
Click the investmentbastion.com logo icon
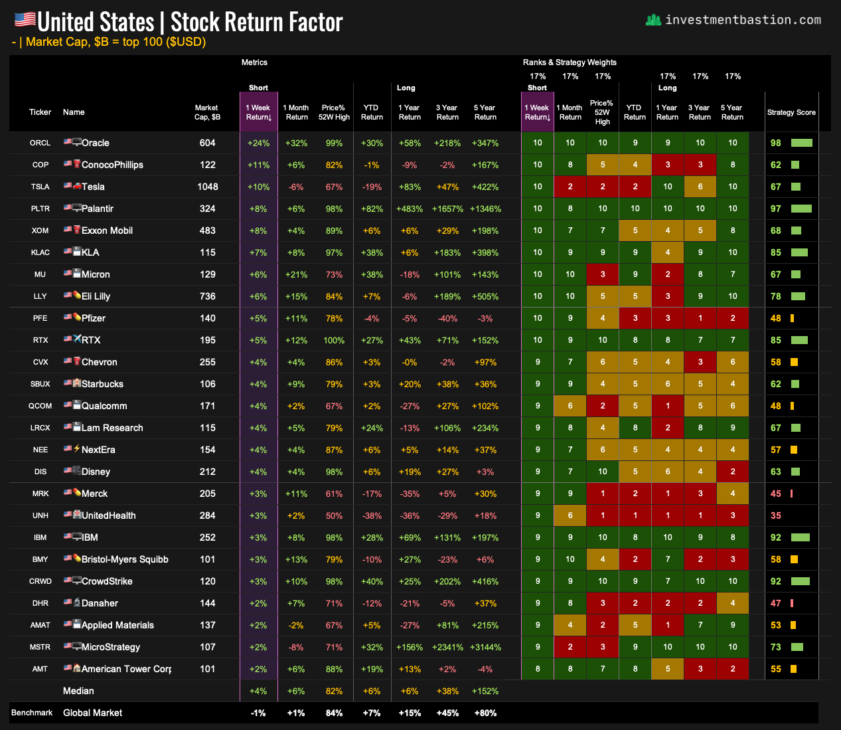pyautogui.click(x=653, y=20)
